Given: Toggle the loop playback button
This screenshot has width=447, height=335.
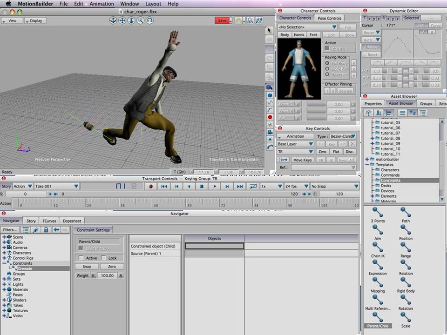Looking at the screenshot, I should pos(253,186).
